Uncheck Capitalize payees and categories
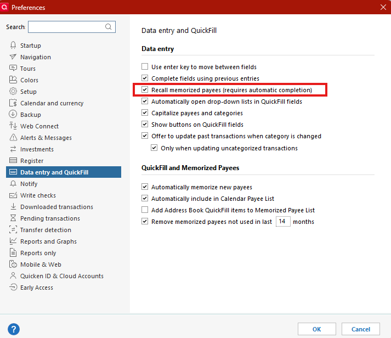 145,112
